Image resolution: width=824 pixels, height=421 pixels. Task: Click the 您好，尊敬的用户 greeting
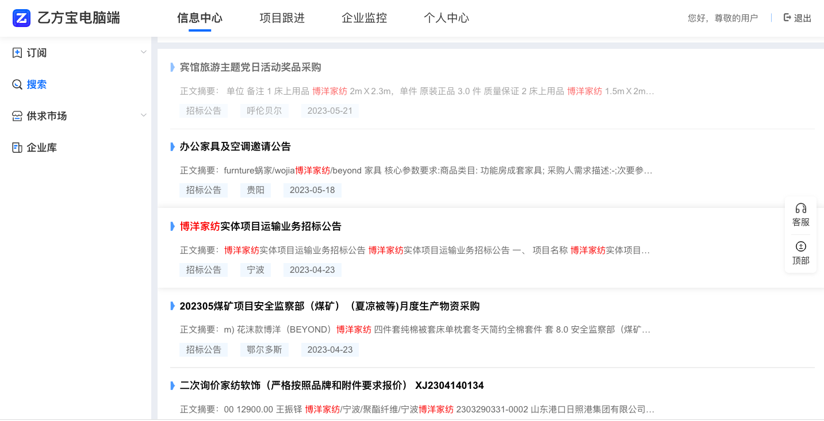click(723, 18)
